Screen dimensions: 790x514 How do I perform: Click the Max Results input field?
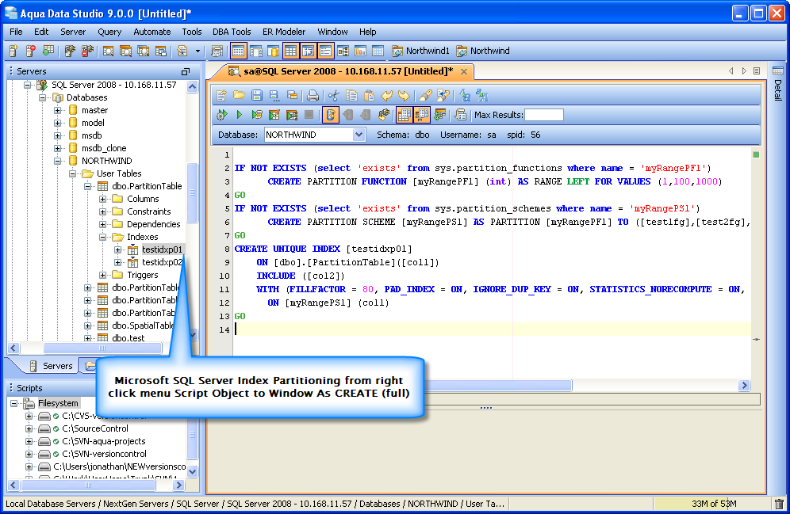tap(544, 115)
